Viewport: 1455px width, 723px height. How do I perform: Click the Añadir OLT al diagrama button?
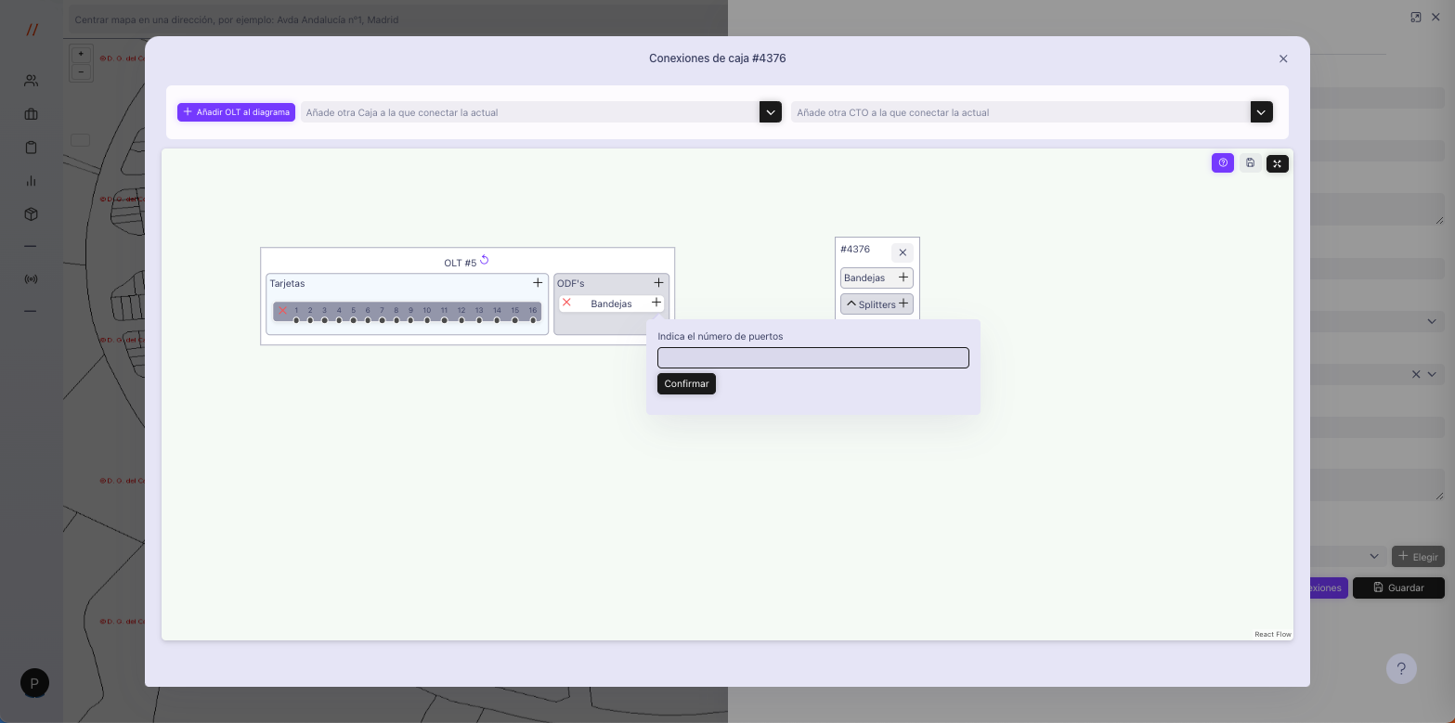[x=236, y=112]
